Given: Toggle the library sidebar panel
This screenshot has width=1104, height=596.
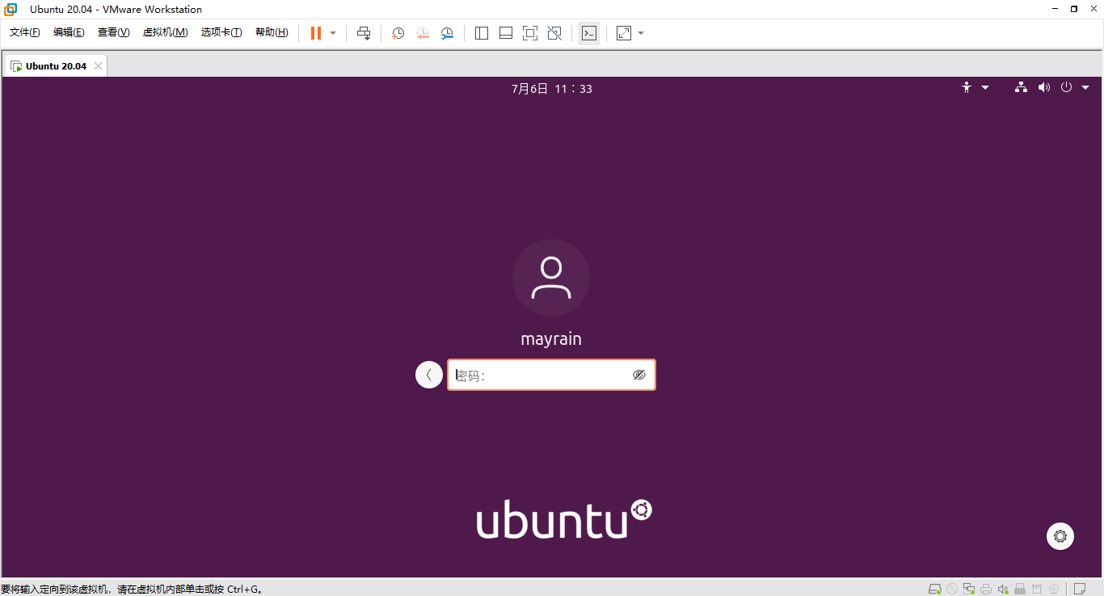Looking at the screenshot, I should point(482,33).
